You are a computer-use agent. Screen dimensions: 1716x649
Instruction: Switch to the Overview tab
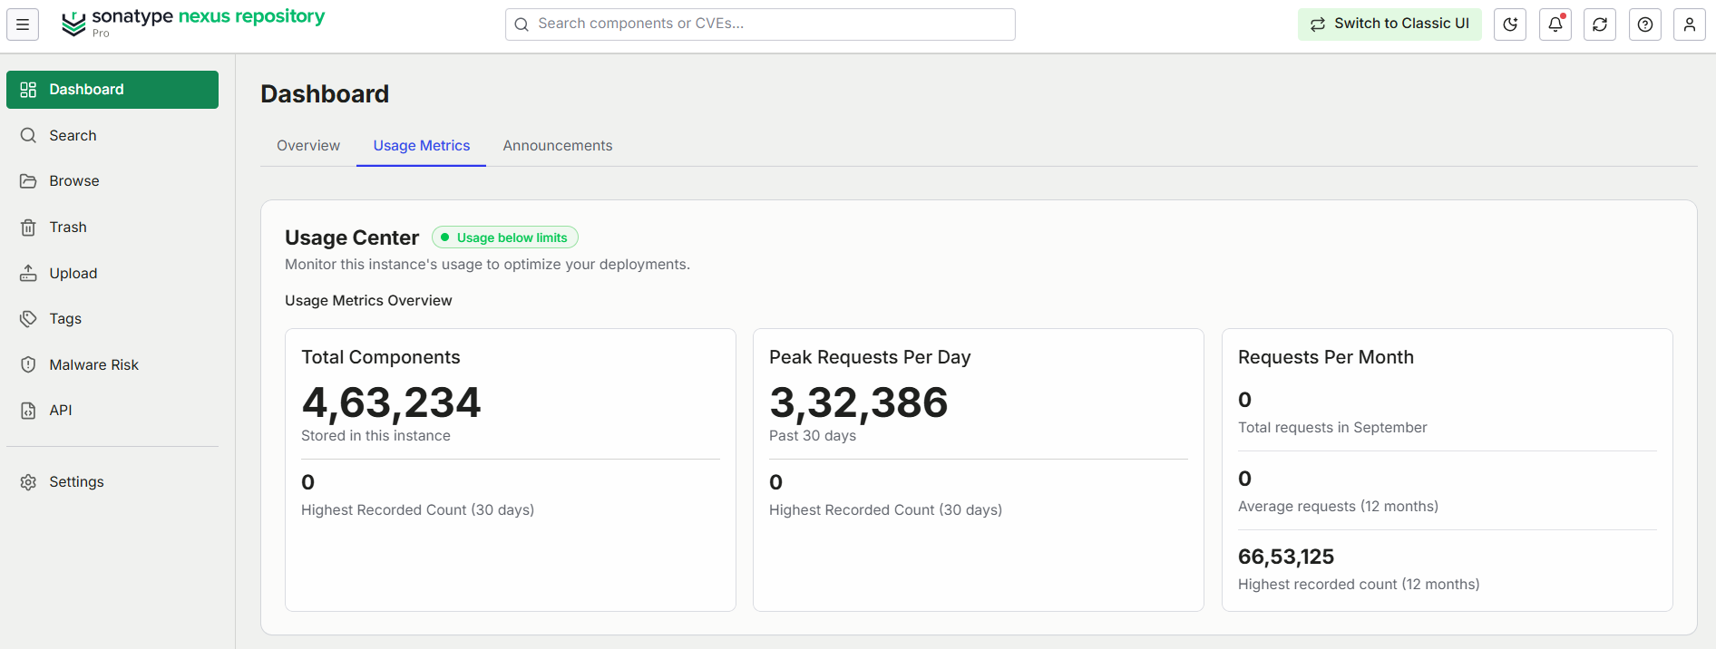308,146
